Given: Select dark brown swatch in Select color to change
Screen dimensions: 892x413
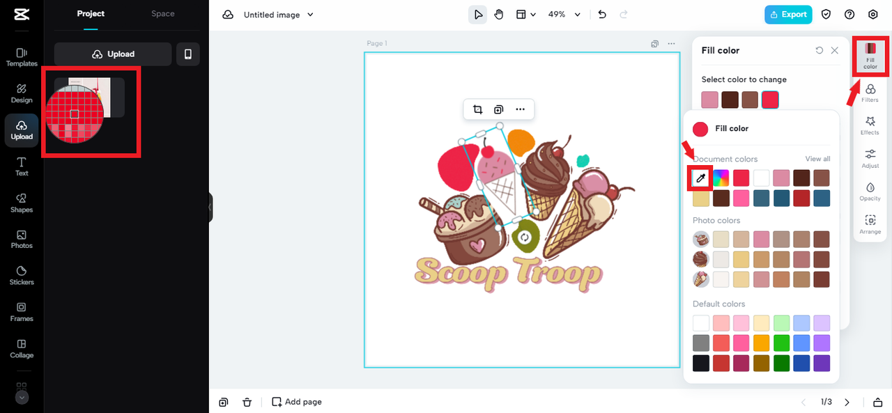Looking at the screenshot, I should tap(730, 100).
